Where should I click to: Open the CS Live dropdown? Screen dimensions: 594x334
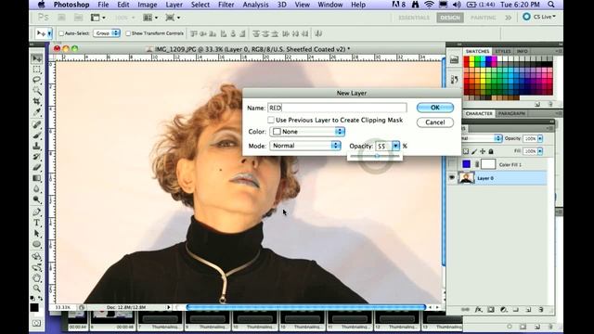538,17
